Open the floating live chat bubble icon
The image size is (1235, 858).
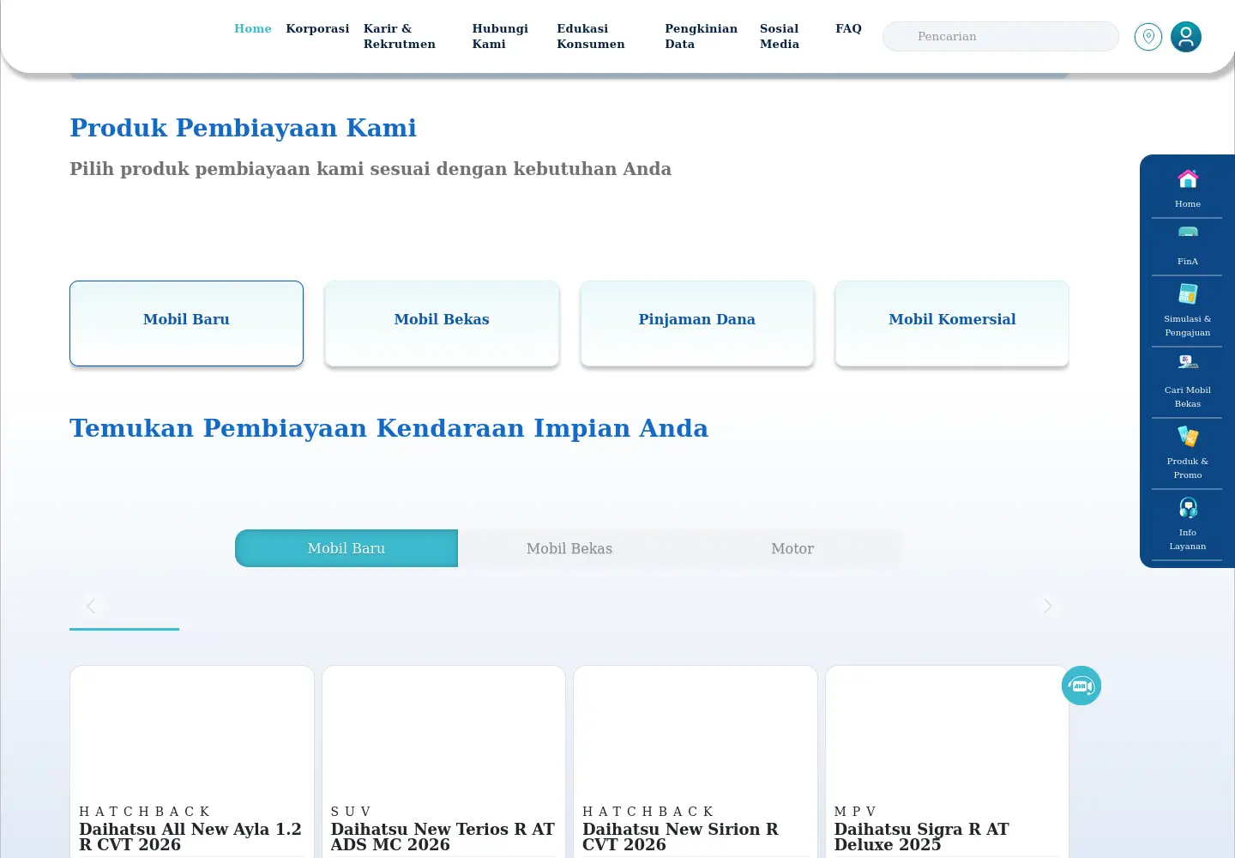pyautogui.click(x=1081, y=686)
